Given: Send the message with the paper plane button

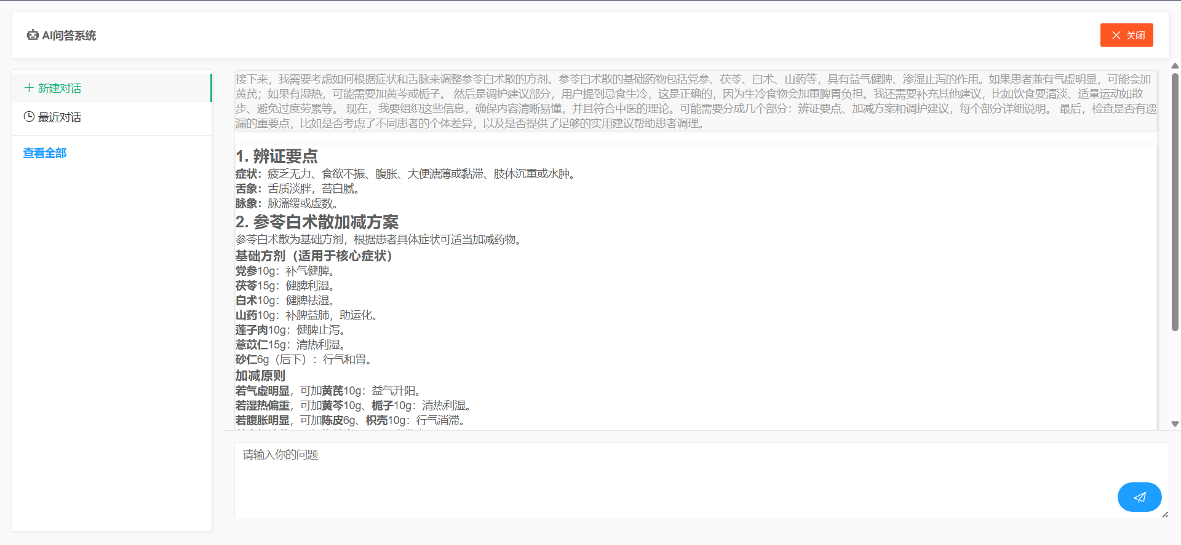Looking at the screenshot, I should pyautogui.click(x=1139, y=497).
